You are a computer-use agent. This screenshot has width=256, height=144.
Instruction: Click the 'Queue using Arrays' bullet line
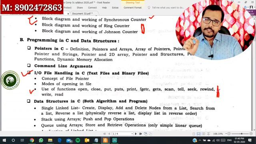point(122,125)
